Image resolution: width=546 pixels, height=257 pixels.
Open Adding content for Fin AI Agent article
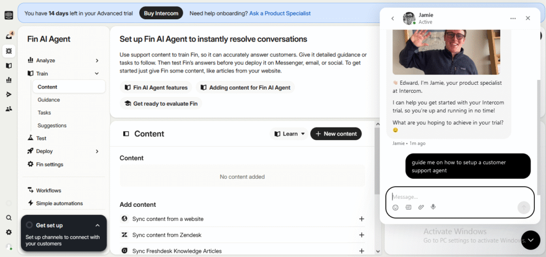pos(245,87)
